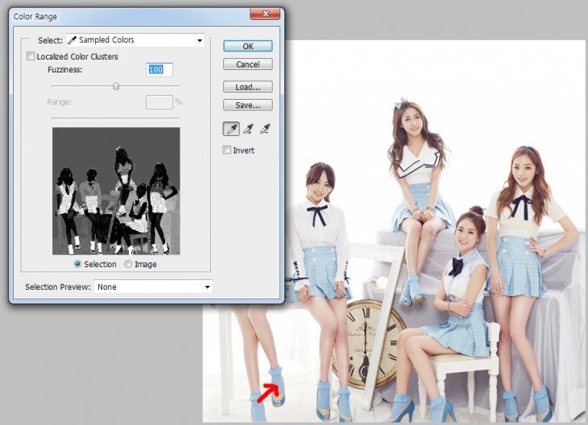Click the OK button
This screenshot has width=588, height=425.
pyautogui.click(x=248, y=46)
